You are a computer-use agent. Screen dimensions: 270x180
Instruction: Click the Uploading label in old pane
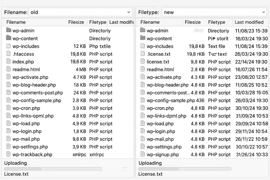[x=16, y=163]
